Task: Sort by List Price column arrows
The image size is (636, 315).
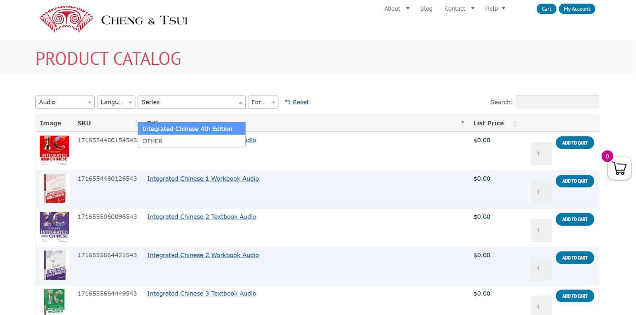Action: pyautogui.click(x=515, y=123)
